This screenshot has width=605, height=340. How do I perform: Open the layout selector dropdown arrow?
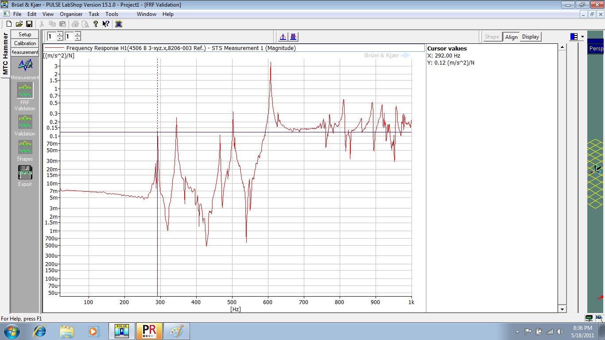(x=582, y=37)
